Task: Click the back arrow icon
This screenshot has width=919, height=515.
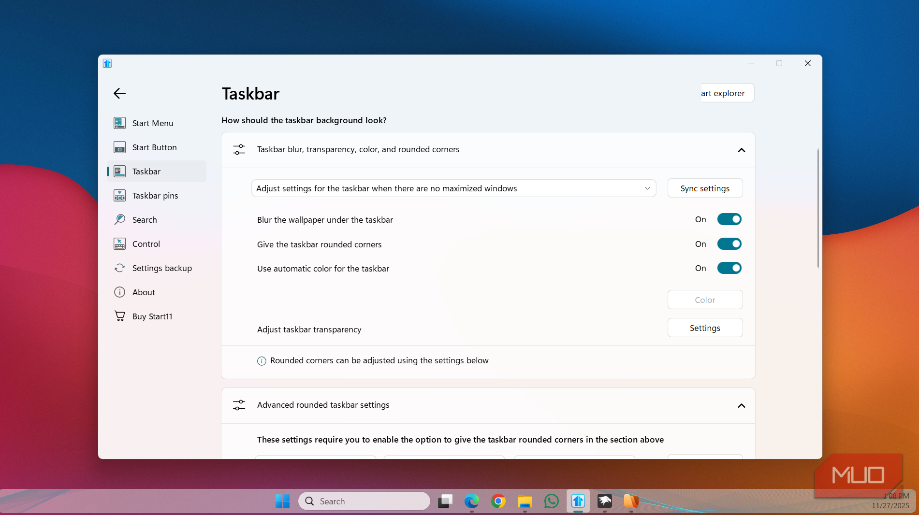Action: tap(119, 93)
